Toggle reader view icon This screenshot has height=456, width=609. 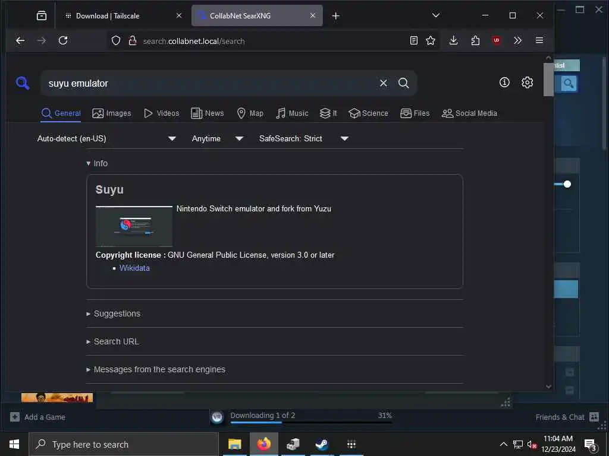click(414, 40)
